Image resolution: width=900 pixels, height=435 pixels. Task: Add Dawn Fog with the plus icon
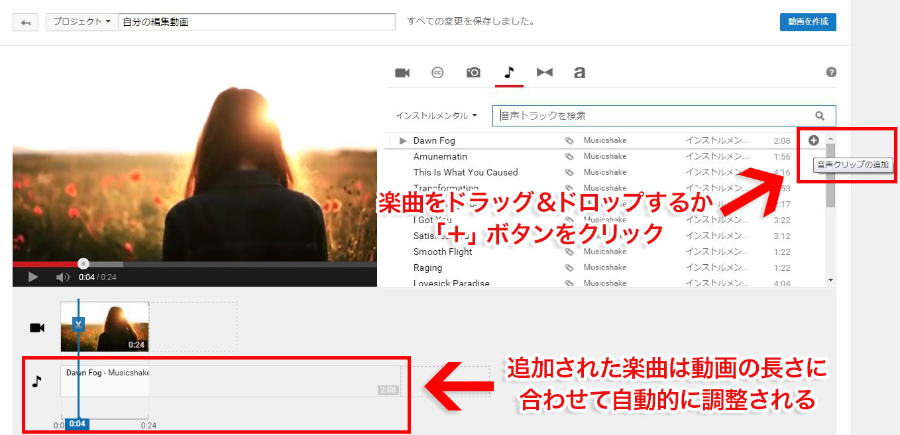click(x=814, y=140)
